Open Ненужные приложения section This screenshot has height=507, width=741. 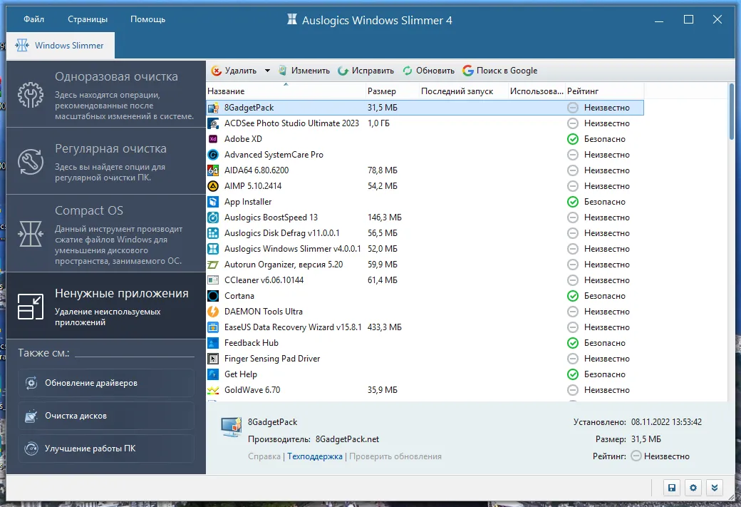[106, 306]
